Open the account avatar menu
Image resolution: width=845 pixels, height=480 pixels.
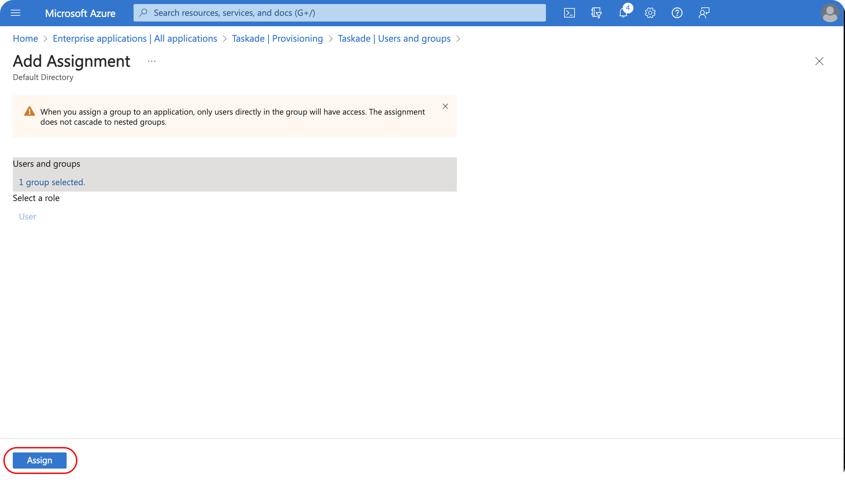830,13
